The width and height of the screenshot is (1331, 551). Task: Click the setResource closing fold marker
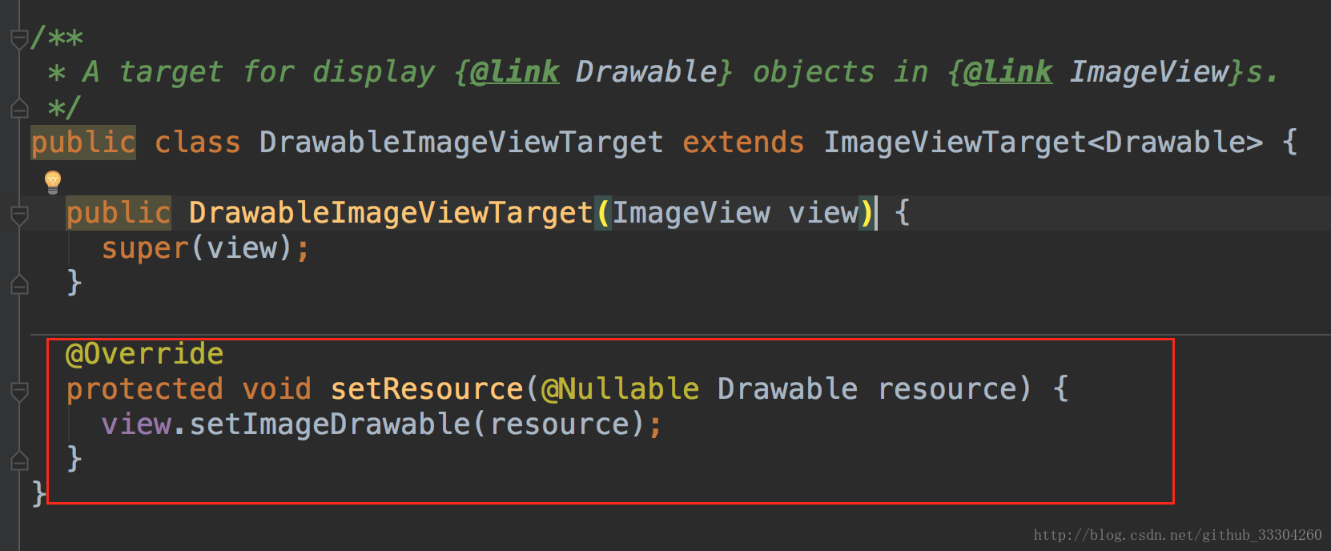click(x=19, y=461)
